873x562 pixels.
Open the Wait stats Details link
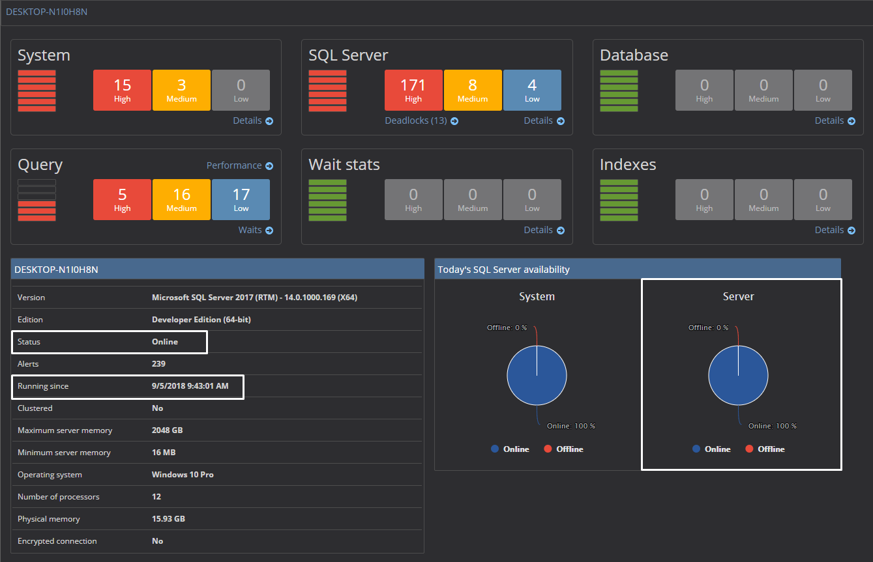click(544, 230)
